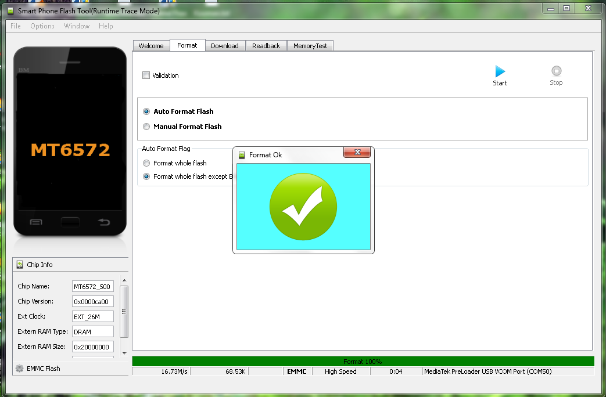This screenshot has height=397, width=606.
Task: Switch to the Readback tab
Action: point(266,46)
